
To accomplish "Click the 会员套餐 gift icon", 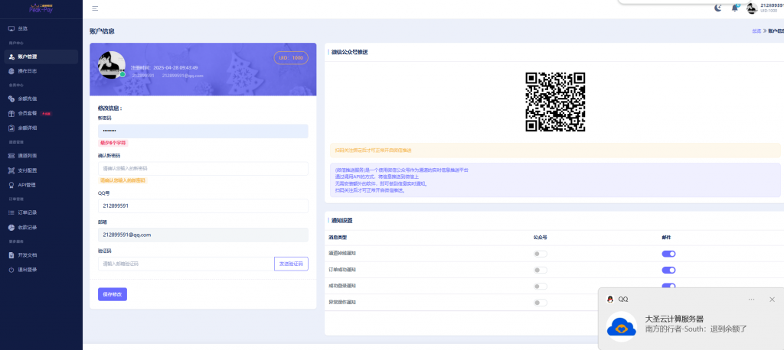I will (11, 113).
